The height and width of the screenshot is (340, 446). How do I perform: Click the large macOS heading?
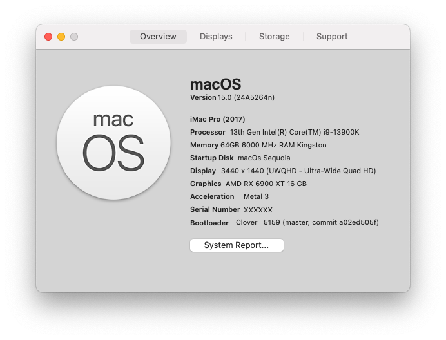pos(216,84)
